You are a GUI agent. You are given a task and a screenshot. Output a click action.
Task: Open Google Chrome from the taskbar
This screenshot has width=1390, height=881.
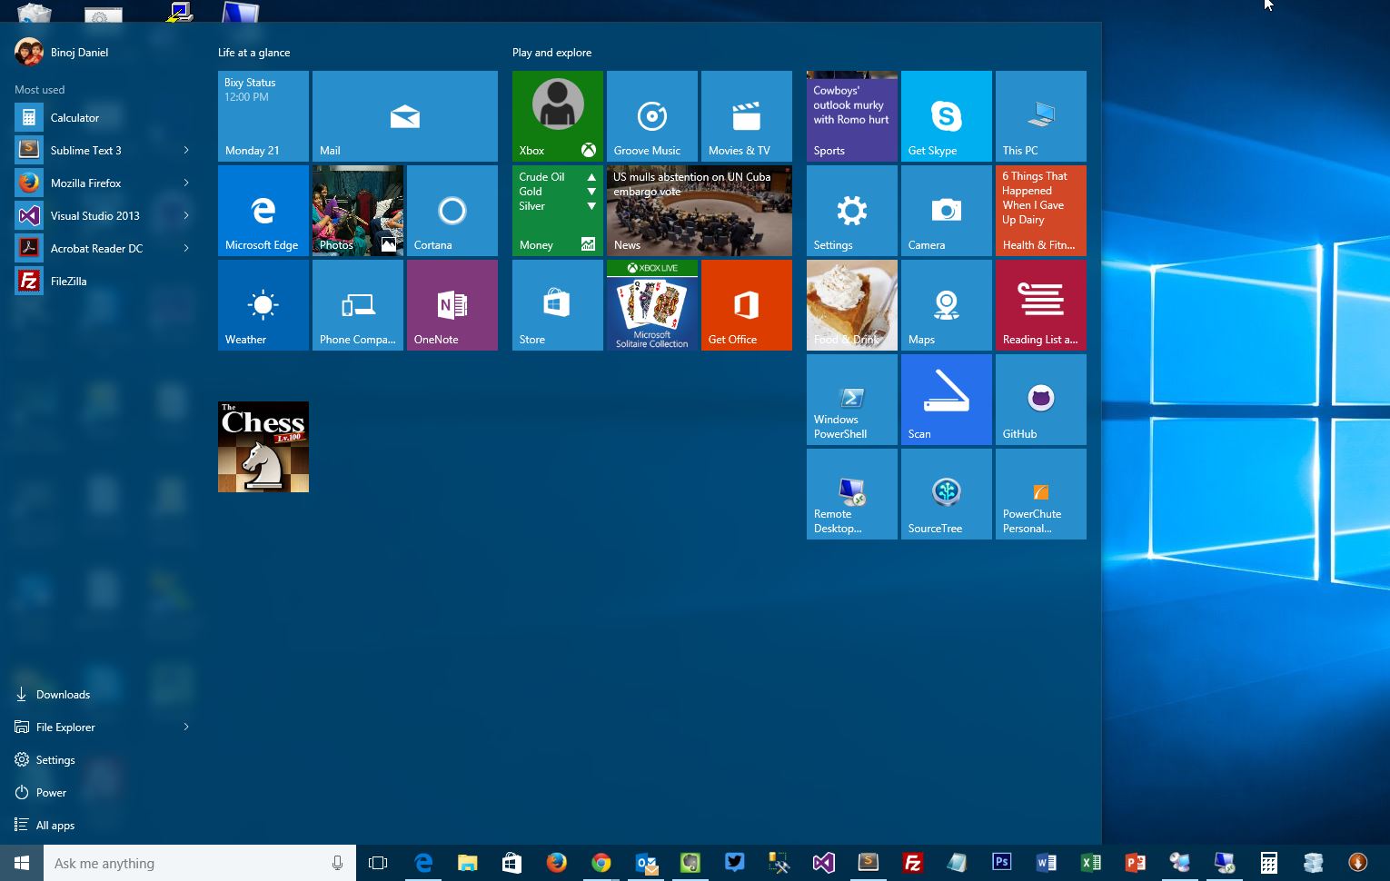601,863
